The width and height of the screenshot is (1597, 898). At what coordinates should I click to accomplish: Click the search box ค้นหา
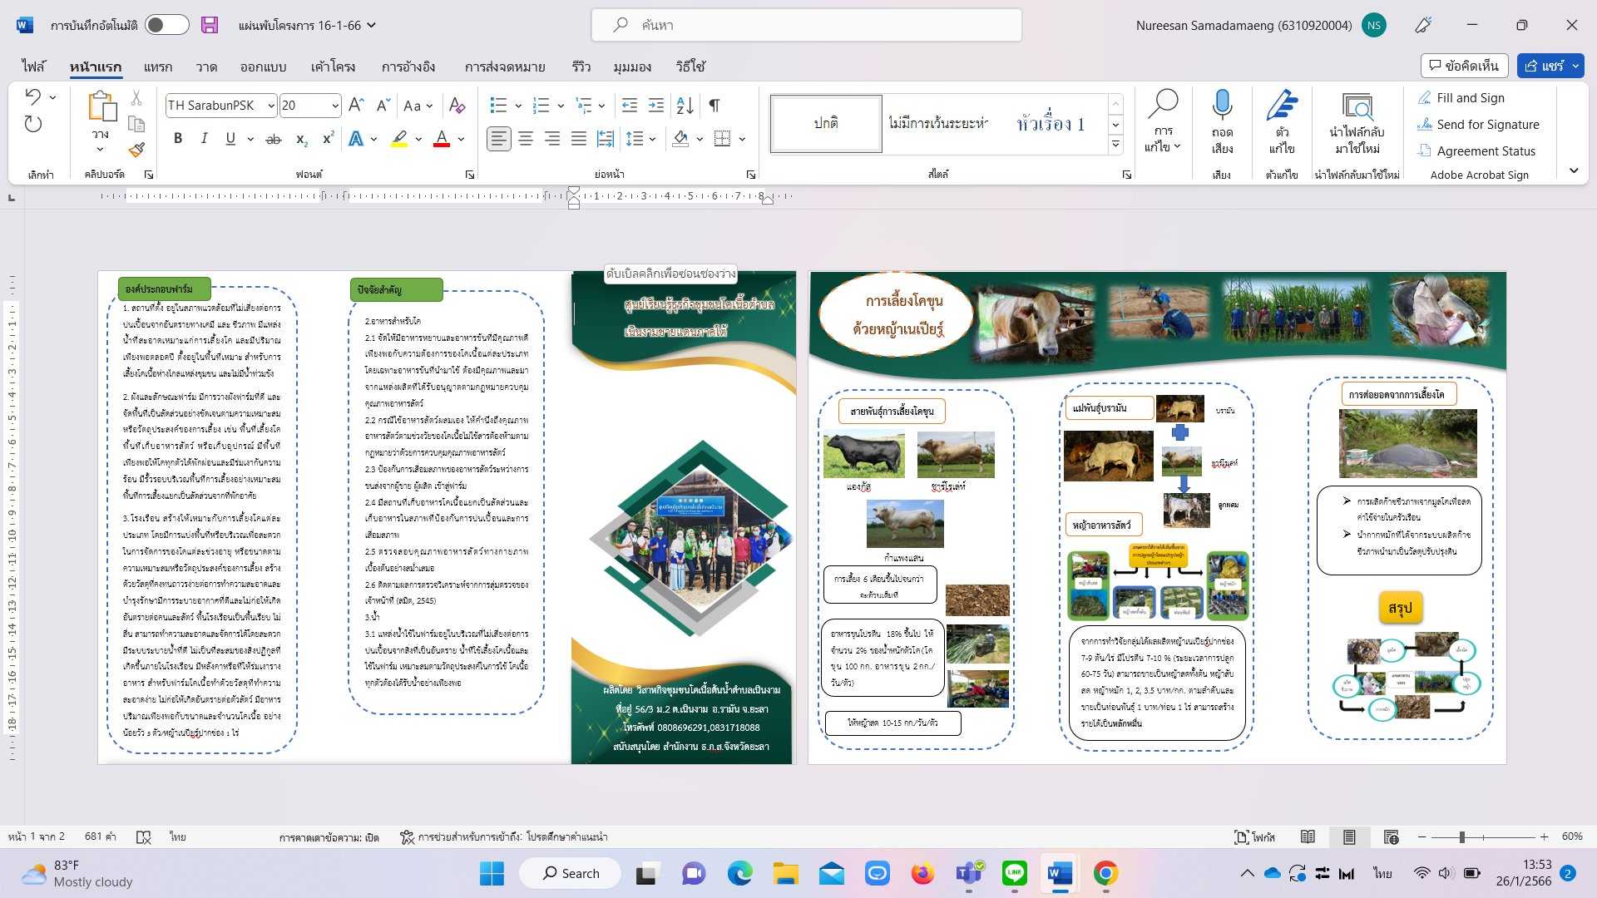(x=807, y=25)
